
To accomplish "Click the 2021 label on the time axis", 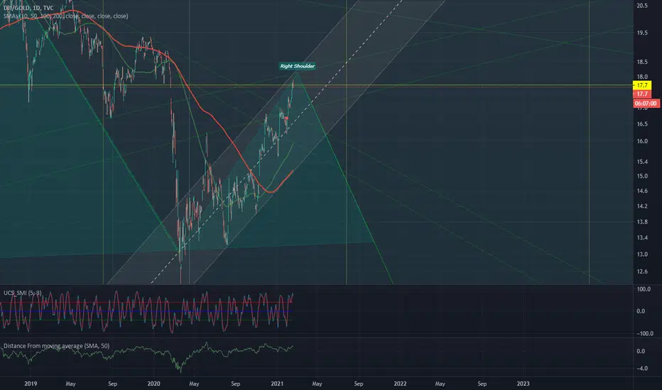I will 277,384.
